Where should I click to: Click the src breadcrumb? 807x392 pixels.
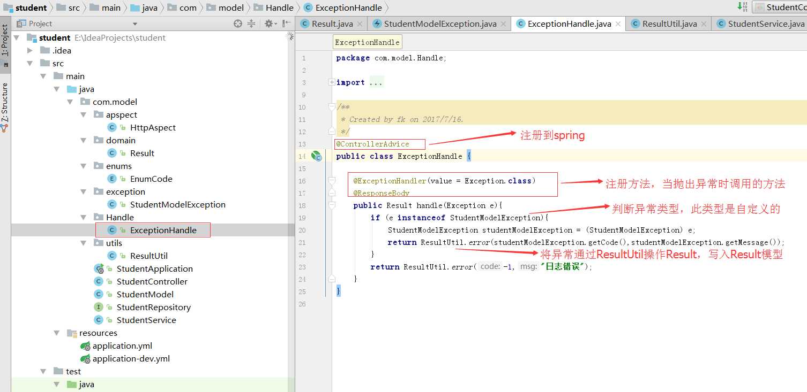click(68, 7)
